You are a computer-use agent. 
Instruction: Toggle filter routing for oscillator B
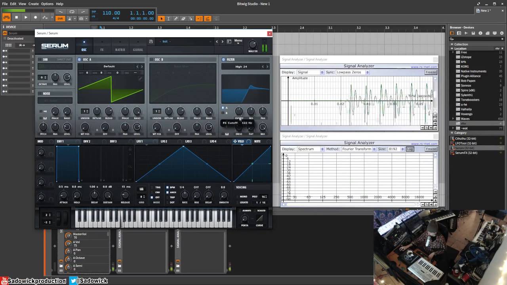coord(223,113)
